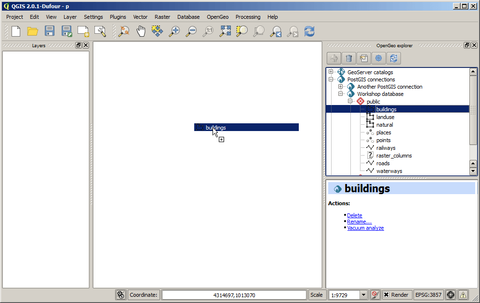Open the Database menu
Viewport: 480px width, 303px height.
188,17
